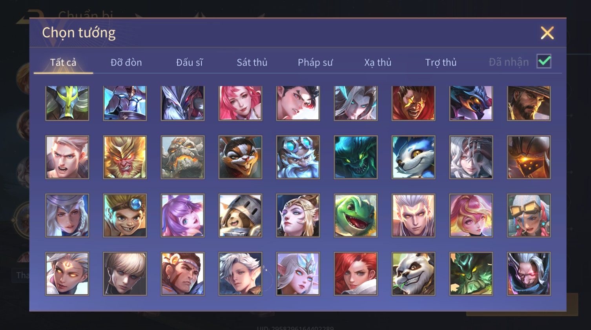Select the pink-haired girl hero portrait
Viewport: 591px width, 330px height.
pyautogui.click(x=240, y=103)
